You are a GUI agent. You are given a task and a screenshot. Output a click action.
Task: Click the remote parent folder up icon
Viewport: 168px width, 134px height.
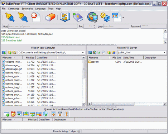pos(109,52)
